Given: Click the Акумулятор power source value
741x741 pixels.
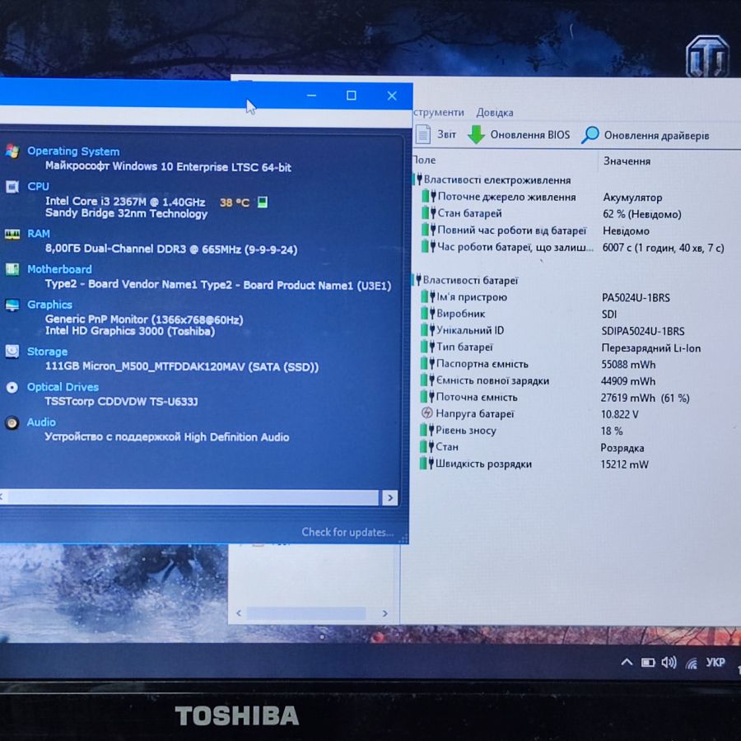Looking at the screenshot, I should coord(632,197).
